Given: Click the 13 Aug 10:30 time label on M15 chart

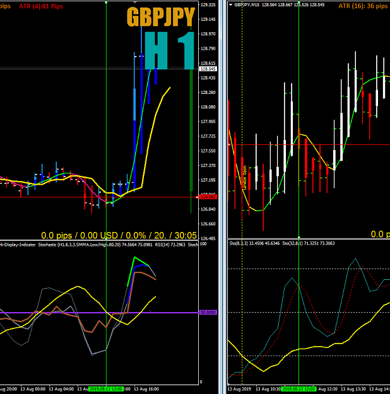Looking at the screenshot, I should point(268,389).
